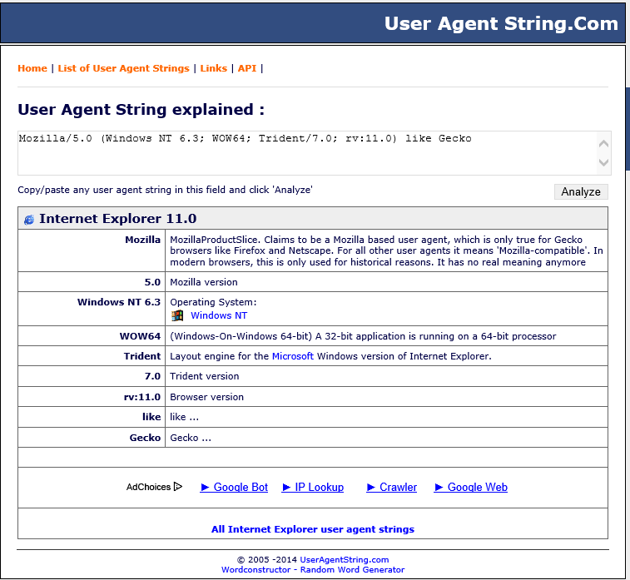Open the Microsoft link in Trident row
Screen dimensions: 630x580
click(x=292, y=356)
